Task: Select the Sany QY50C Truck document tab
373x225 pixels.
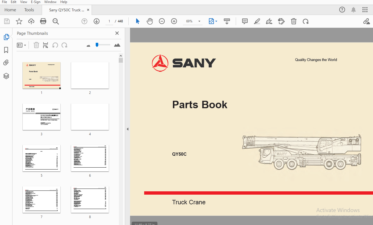Action: point(67,10)
